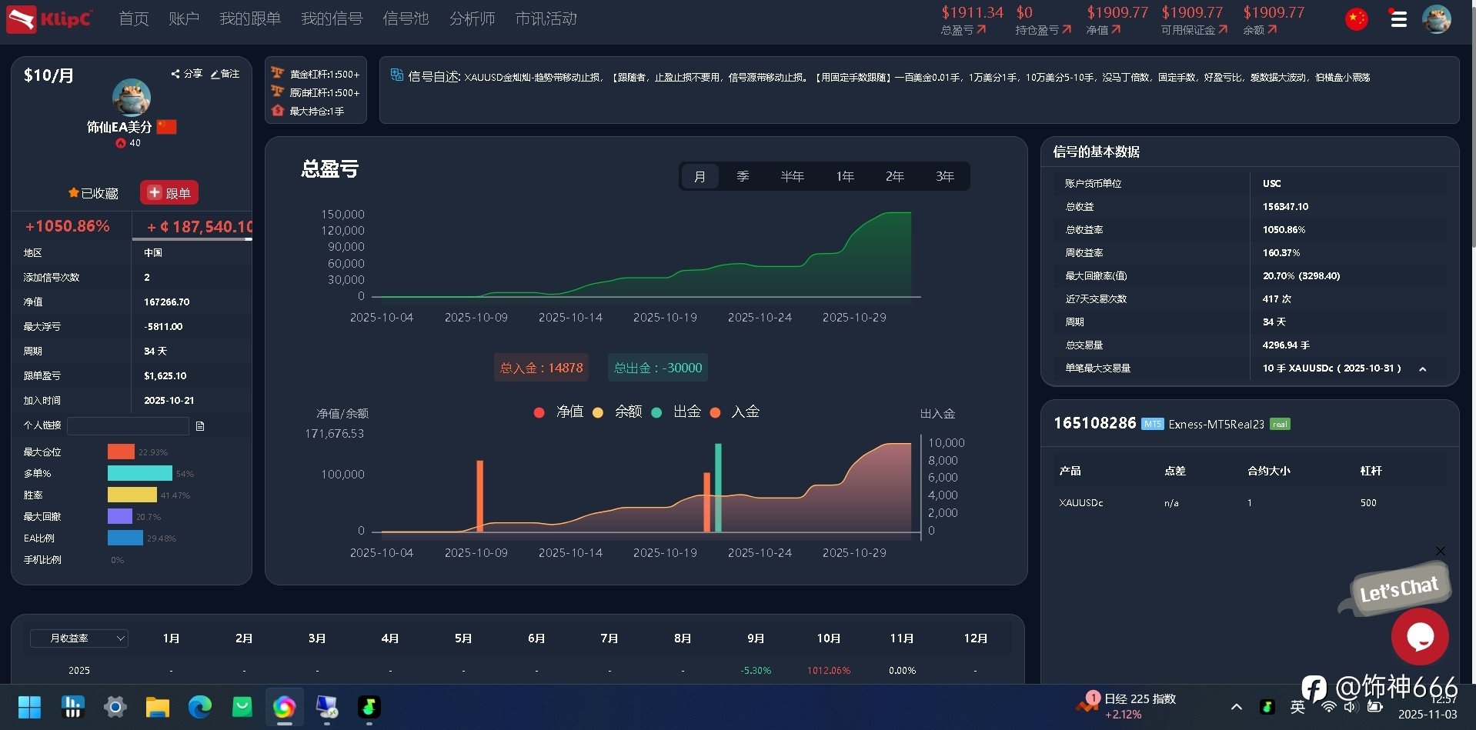
Task: Open the 日经 225 指数 taskbar widget
Action: 1127,707
